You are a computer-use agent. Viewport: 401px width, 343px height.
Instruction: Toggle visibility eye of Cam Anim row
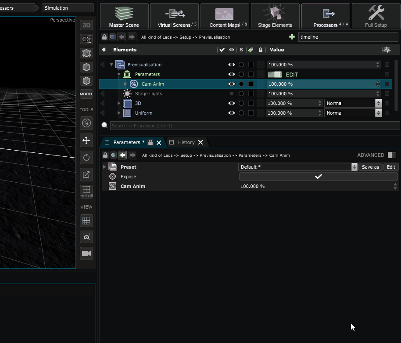coord(232,84)
